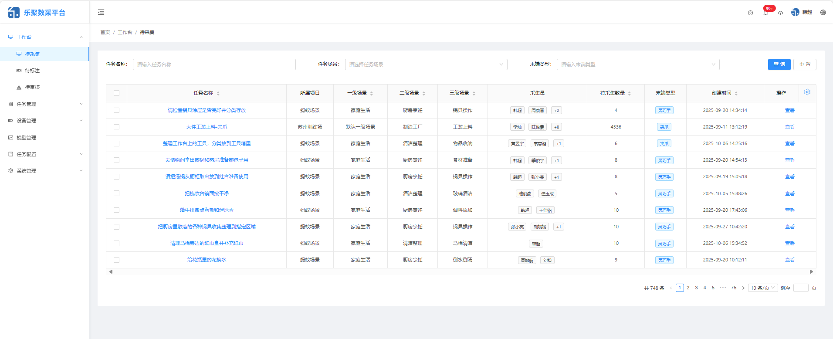Screen dimensions: 833x339
Task: Open the 10 条/页 page size dropdown
Action: (x=763, y=288)
